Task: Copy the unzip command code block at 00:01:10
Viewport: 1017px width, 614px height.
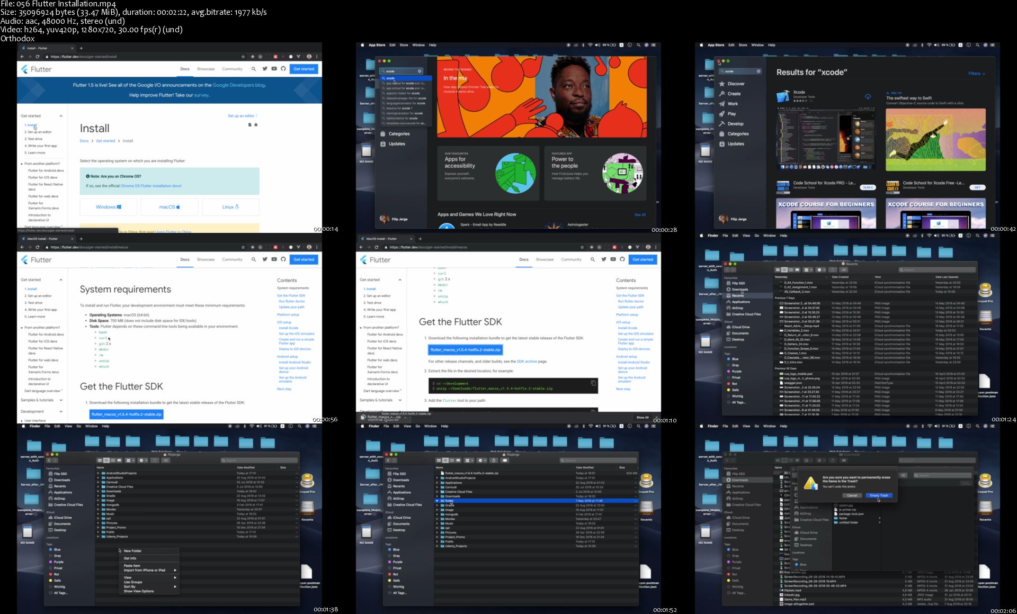Action: [593, 383]
